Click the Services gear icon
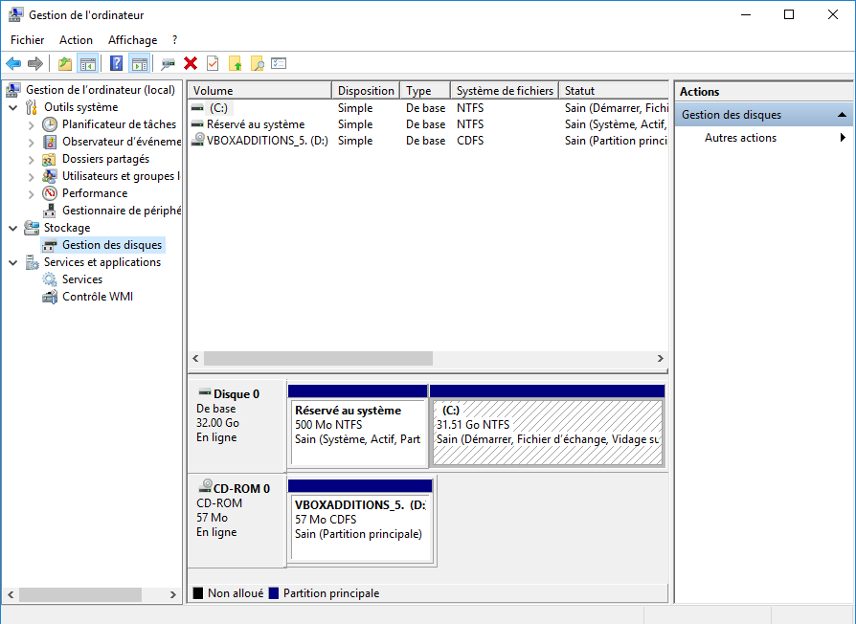Viewport: 856px width, 624px height. 50,279
